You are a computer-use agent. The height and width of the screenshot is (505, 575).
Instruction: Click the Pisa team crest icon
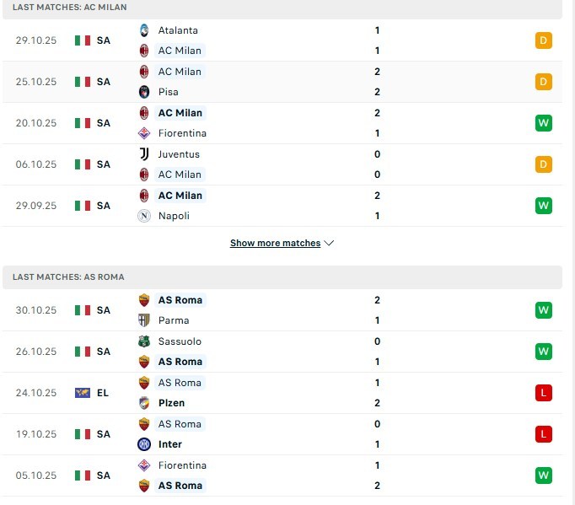143,92
